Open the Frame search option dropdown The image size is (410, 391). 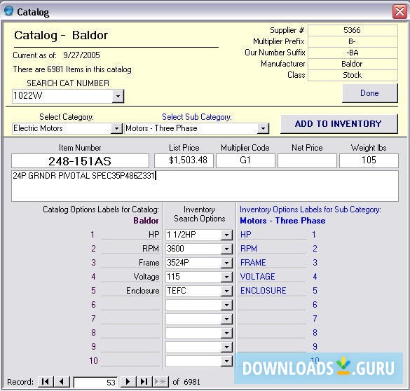click(x=226, y=263)
